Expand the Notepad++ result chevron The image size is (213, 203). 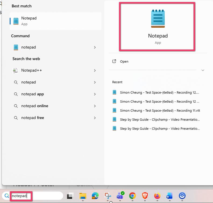click(95, 71)
